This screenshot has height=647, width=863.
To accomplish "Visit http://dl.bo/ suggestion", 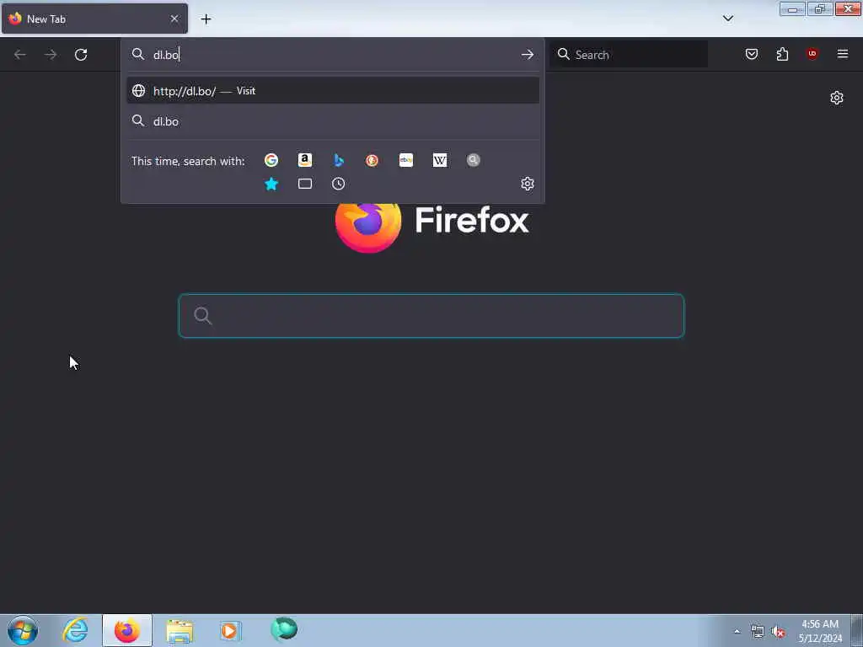I will click(332, 91).
